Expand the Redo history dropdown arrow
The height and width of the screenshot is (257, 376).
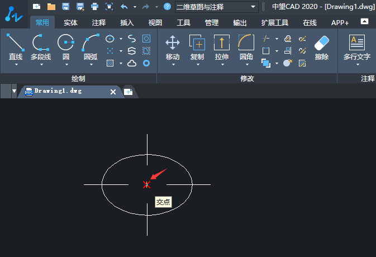156,7
